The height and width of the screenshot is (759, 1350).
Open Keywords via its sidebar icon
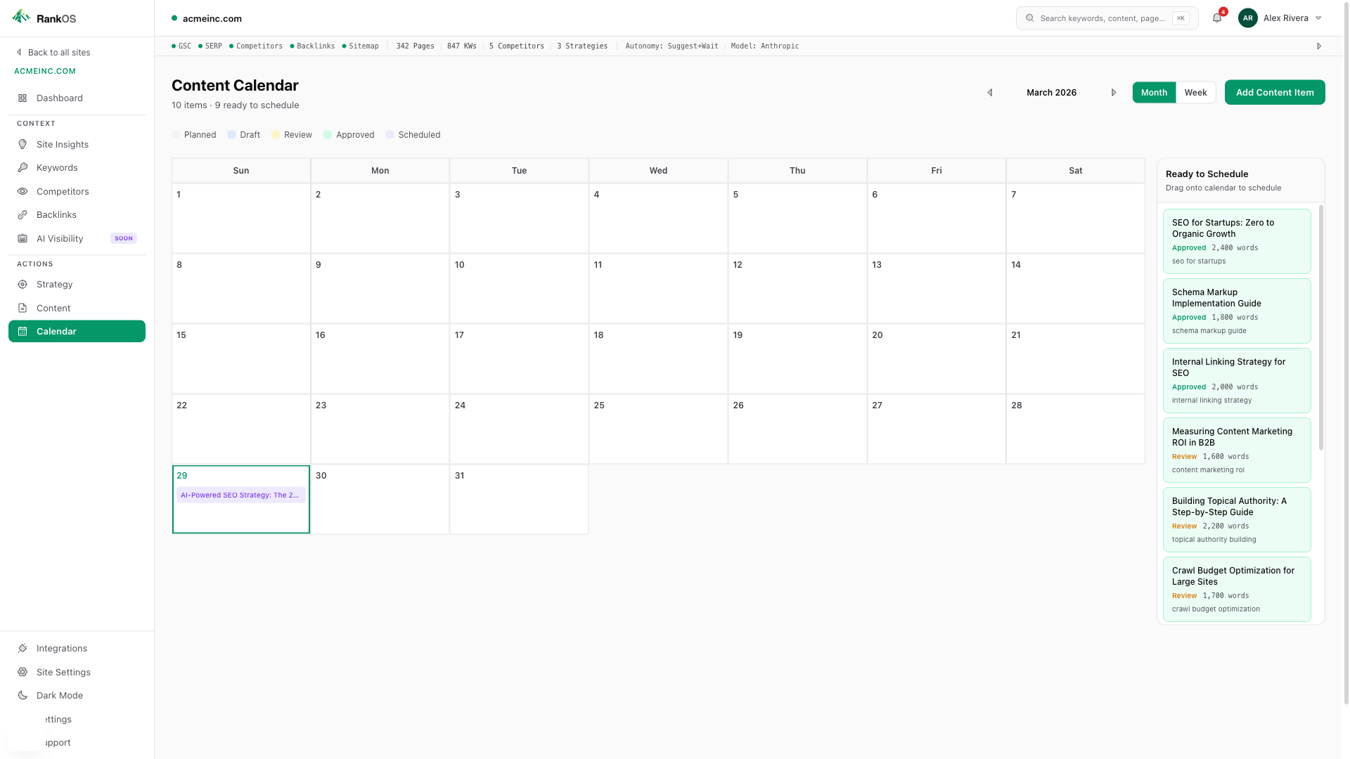(23, 167)
